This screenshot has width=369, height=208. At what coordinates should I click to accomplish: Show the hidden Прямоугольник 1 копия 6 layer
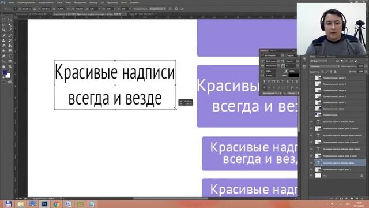(311, 78)
